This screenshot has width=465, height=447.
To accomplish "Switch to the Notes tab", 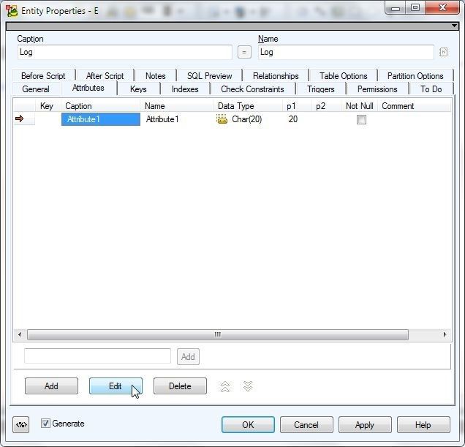I will (156, 76).
